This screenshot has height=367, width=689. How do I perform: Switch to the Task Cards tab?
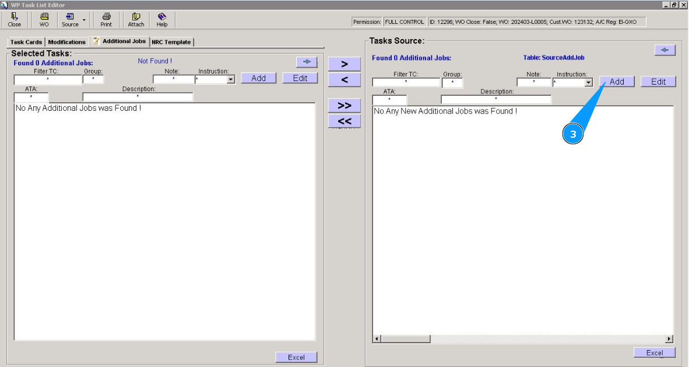[x=26, y=42]
